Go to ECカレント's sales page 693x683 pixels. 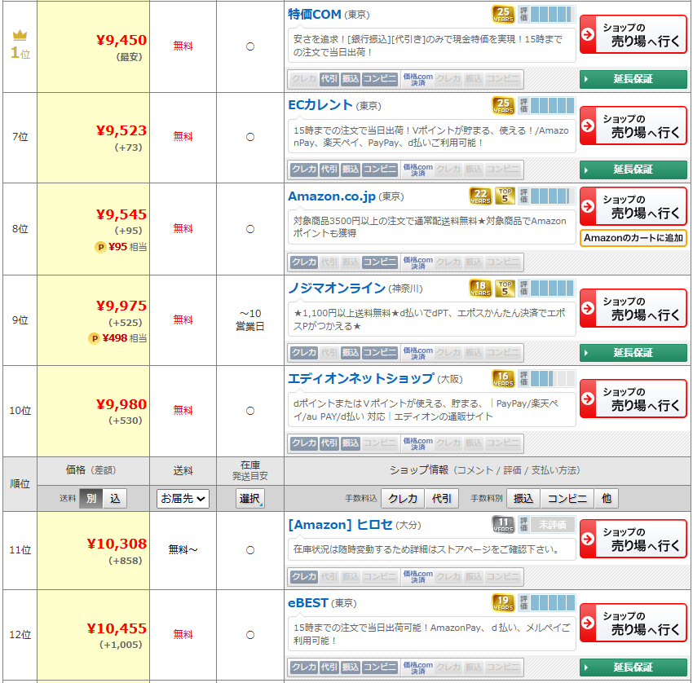[x=633, y=126]
